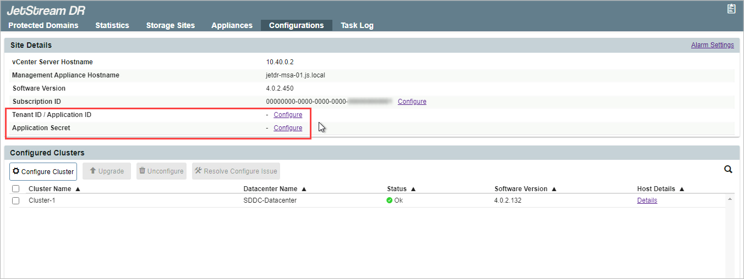Switch to the Task Log tab
744x279 pixels.
click(x=357, y=25)
